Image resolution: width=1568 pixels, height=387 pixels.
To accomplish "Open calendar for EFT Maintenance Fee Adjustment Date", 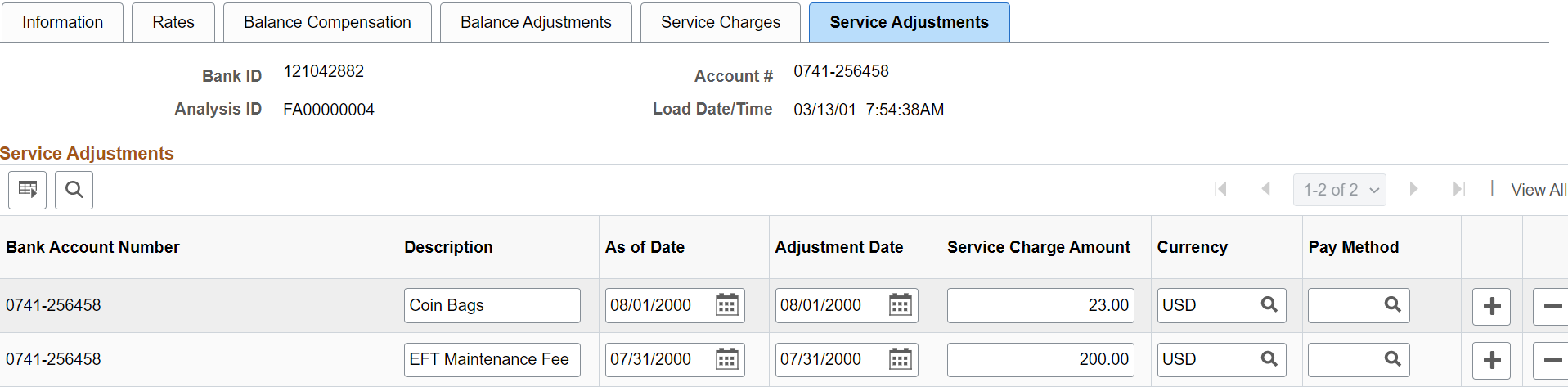I will (x=901, y=359).
